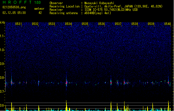Select antenna value A504HB(yagi 4el)
The height and width of the screenshot is (111, 174).
98,13
